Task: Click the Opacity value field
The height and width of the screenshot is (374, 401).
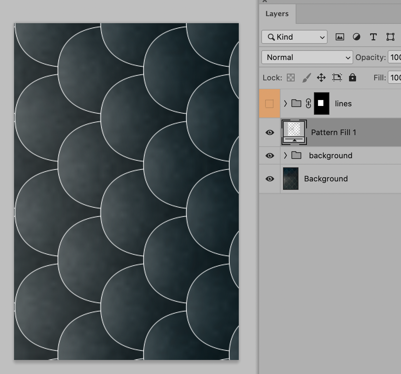Action: (395, 57)
